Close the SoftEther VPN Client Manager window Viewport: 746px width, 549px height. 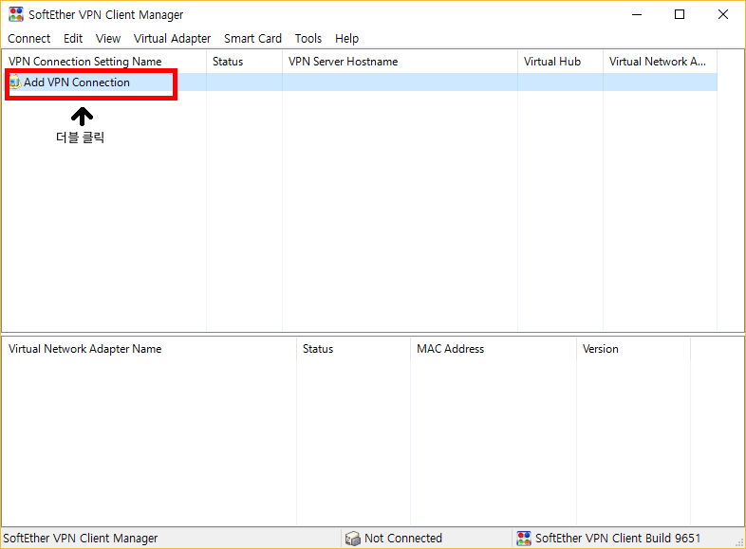point(722,15)
